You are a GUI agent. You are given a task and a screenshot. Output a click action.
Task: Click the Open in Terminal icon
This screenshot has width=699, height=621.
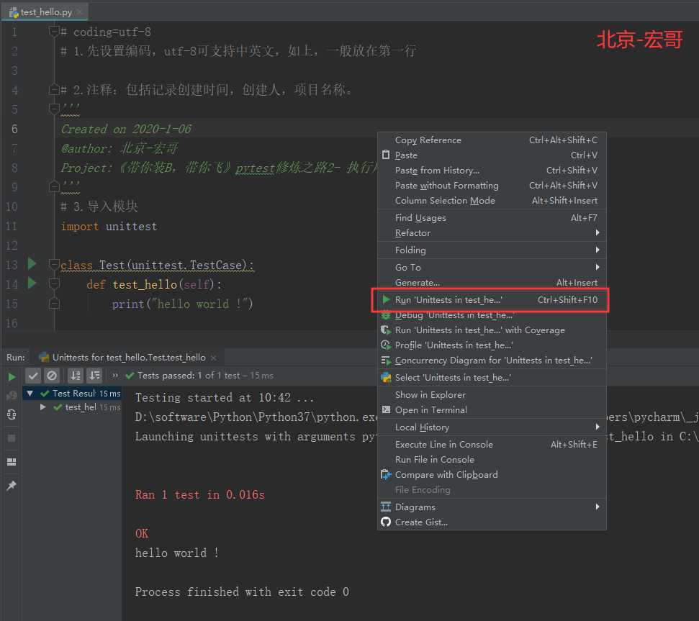coord(386,410)
